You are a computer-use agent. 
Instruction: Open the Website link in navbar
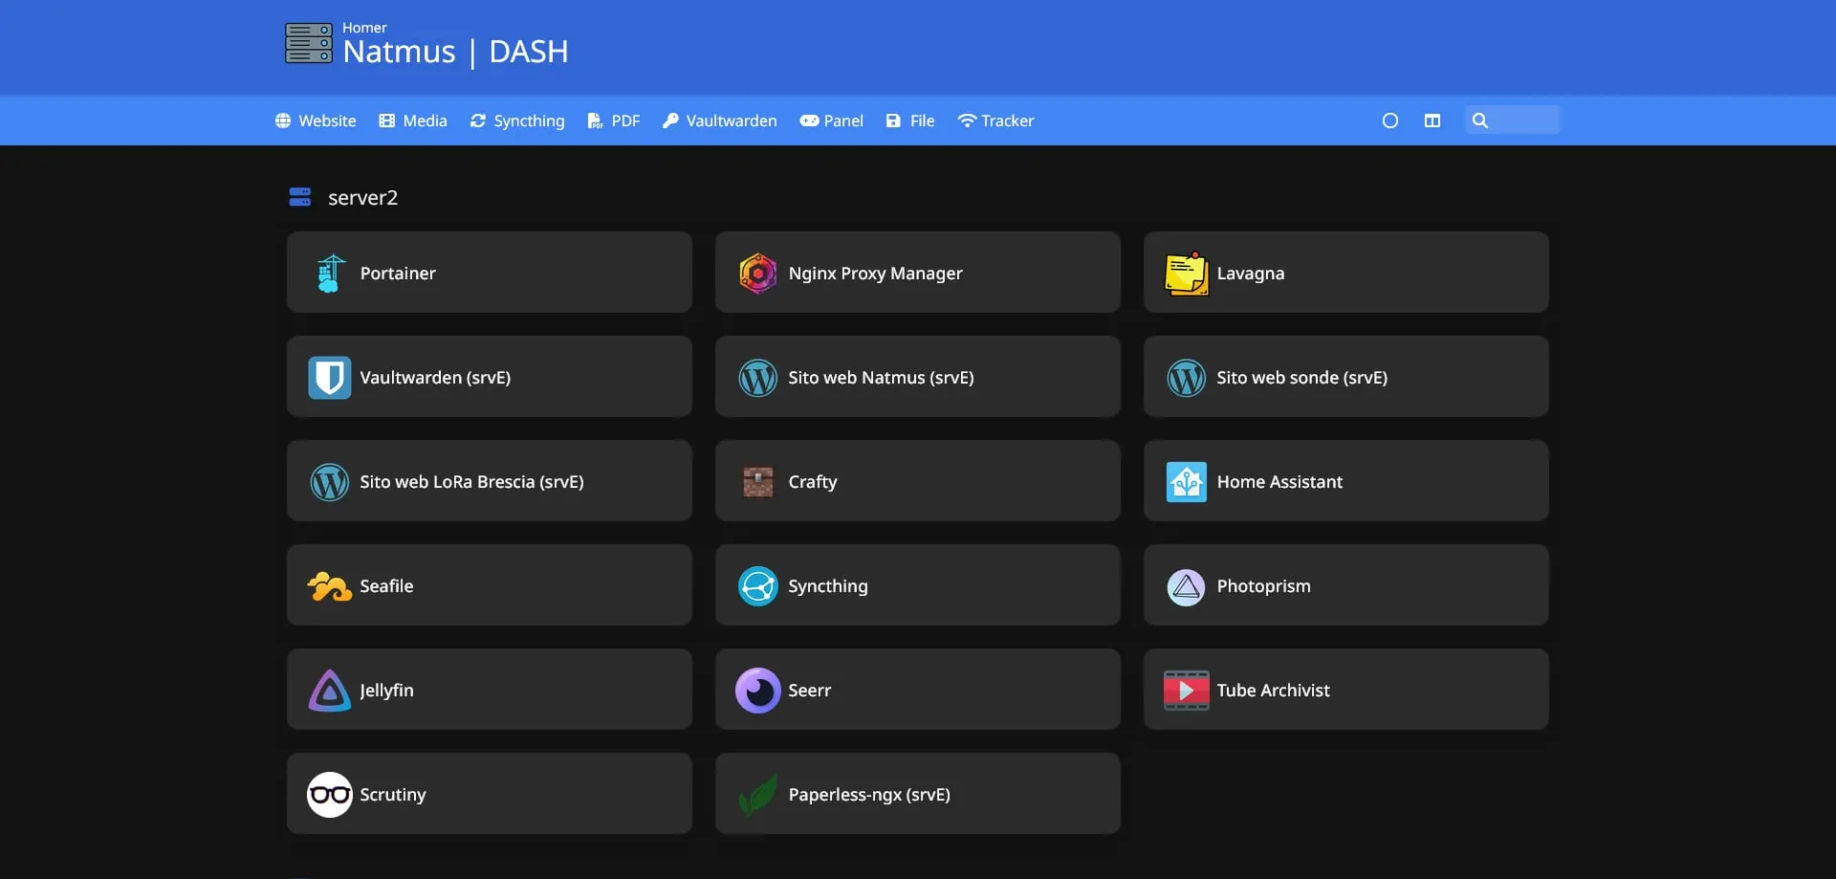[316, 121]
